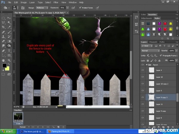The height and width of the screenshot is (134, 179).
Task: Select the History Brush tool
Action: (9, 37)
